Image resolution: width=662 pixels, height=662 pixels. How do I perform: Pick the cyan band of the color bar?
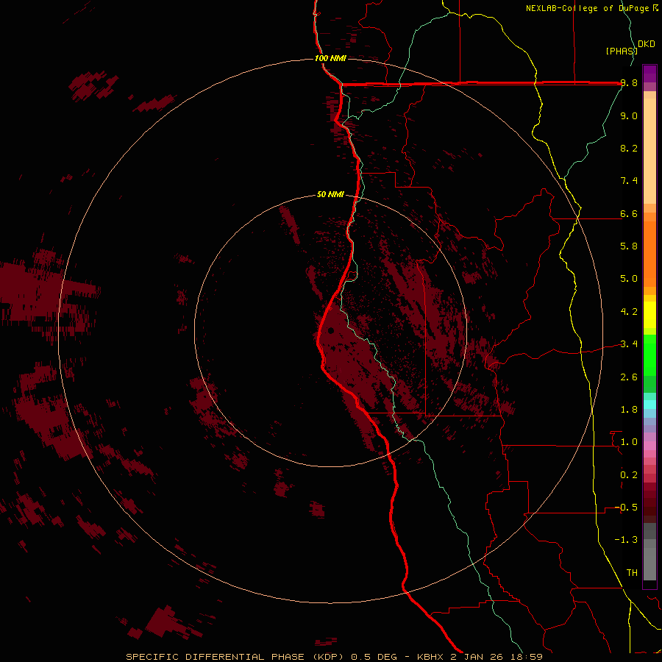coord(649,404)
